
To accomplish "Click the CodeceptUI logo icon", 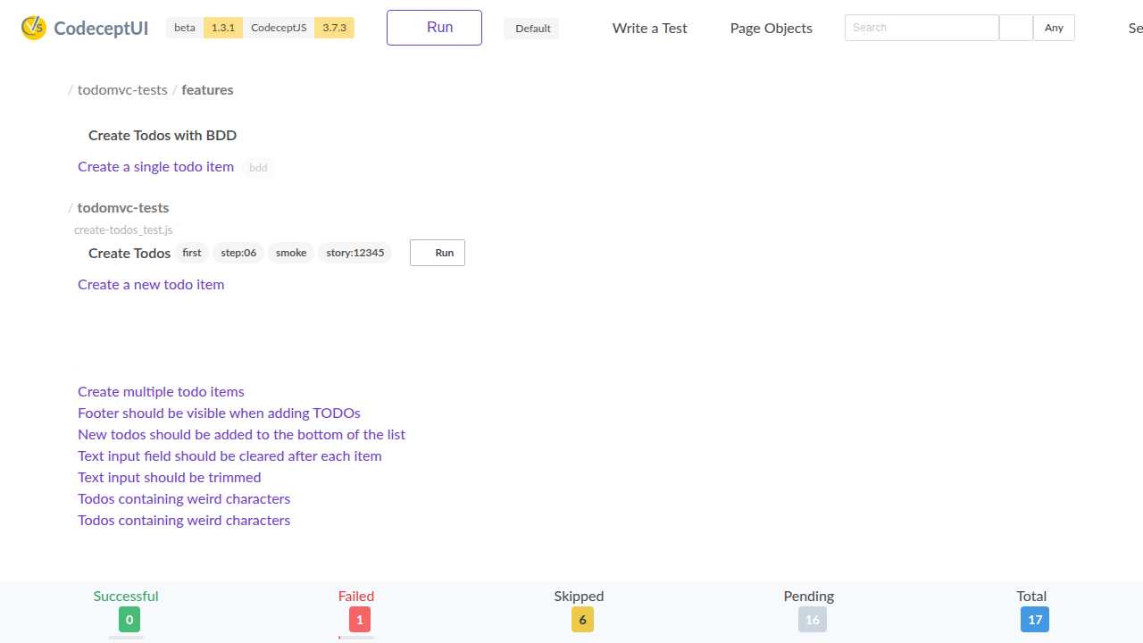I will [x=33, y=28].
